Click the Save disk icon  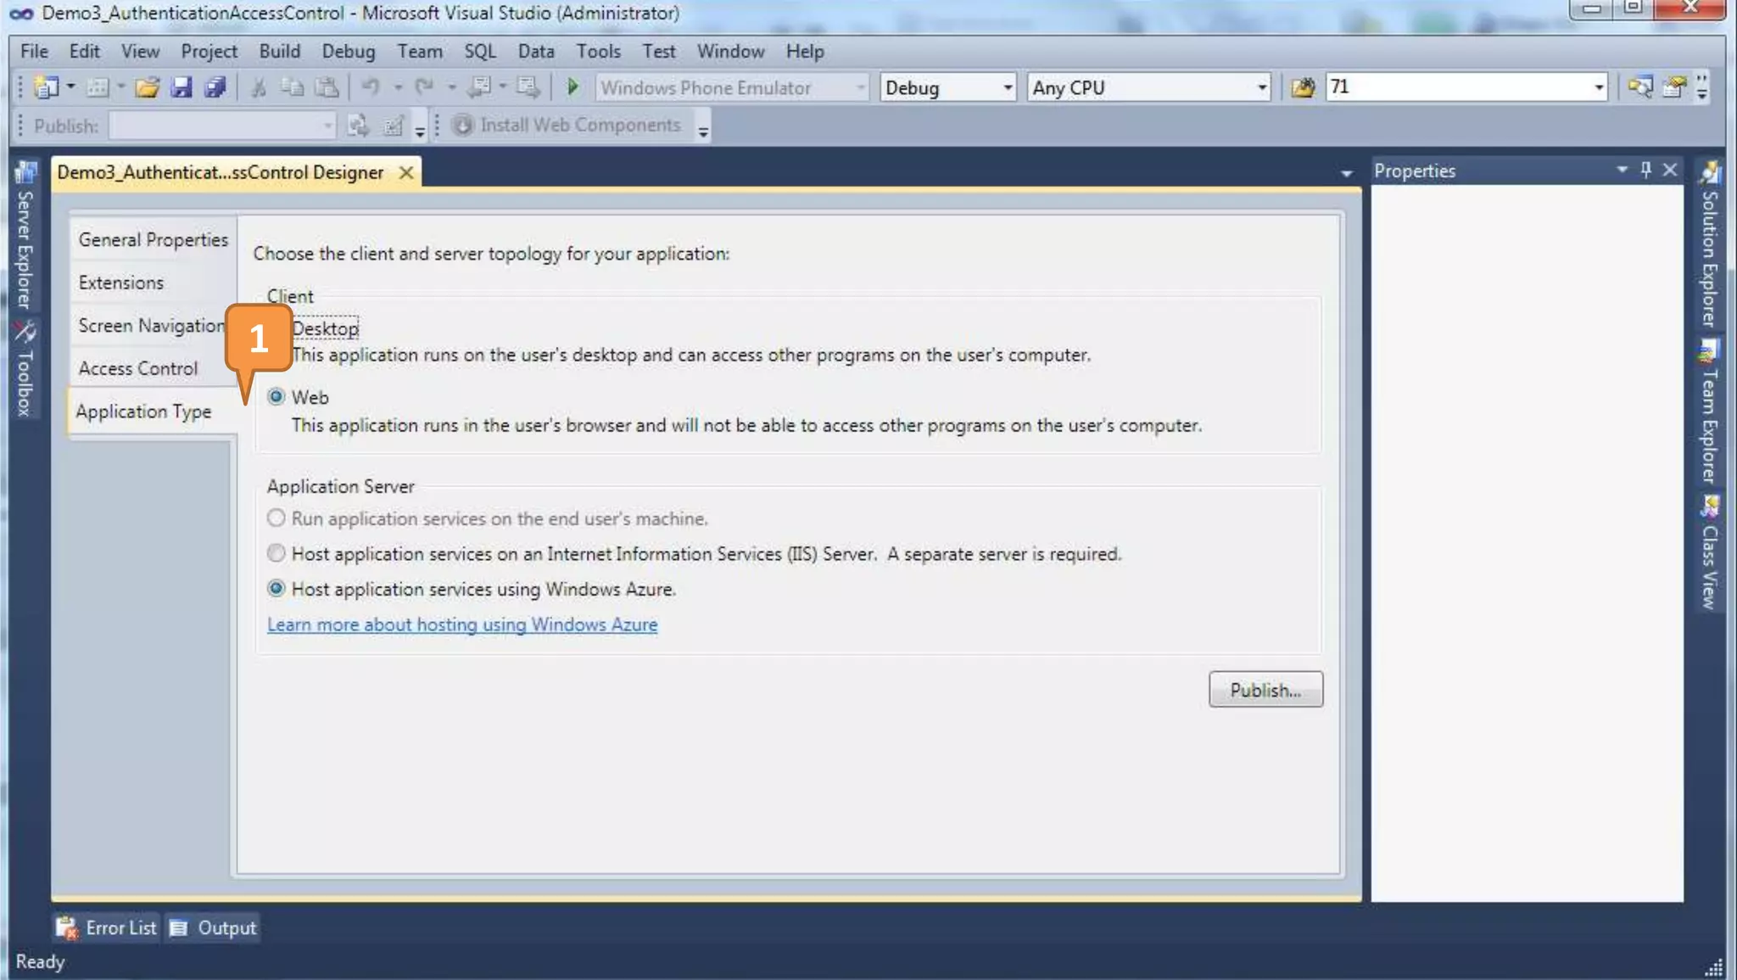tap(181, 87)
